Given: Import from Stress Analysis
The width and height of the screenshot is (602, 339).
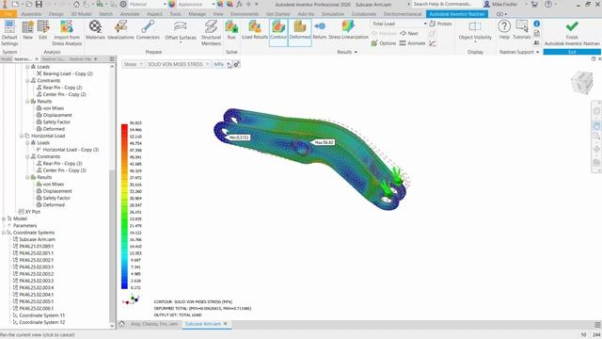Looking at the screenshot, I should 67,33.
